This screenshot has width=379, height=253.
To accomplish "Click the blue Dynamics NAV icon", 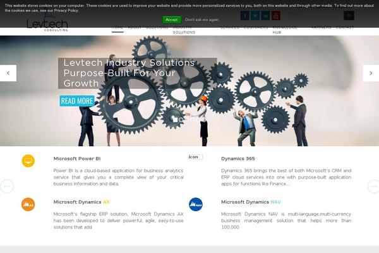I will pyautogui.click(x=196, y=204).
